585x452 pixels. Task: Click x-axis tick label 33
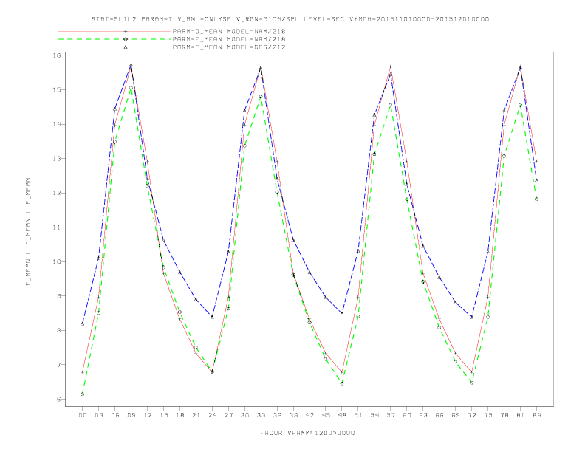tap(261, 415)
